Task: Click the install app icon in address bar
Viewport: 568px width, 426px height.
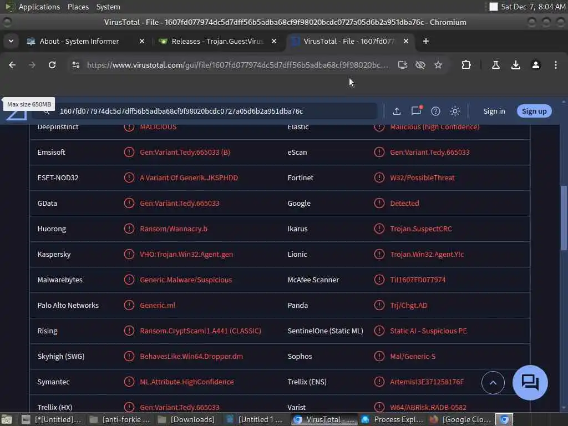Action: 403,65
